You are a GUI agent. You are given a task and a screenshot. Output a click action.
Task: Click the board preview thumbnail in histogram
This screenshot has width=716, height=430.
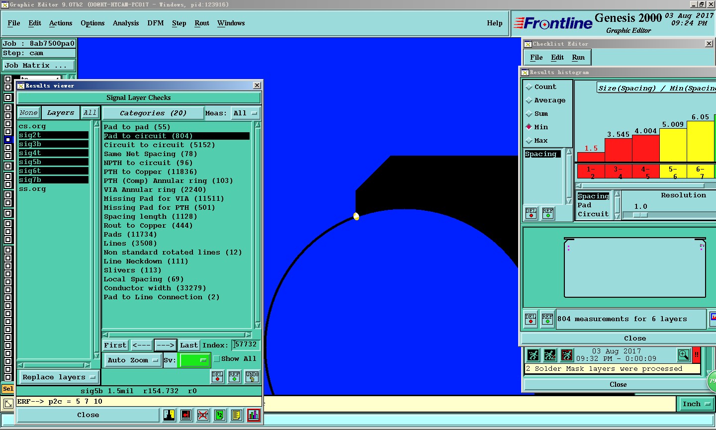[x=635, y=268]
